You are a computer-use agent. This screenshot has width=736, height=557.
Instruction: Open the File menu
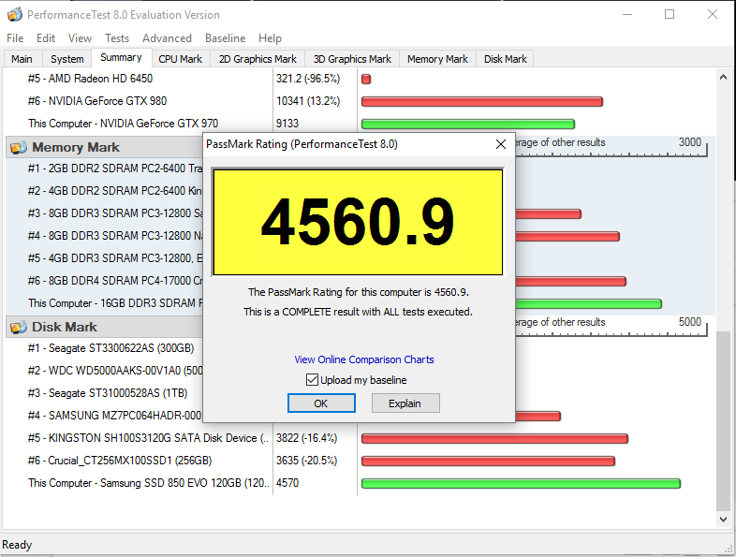[x=15, y=38]
